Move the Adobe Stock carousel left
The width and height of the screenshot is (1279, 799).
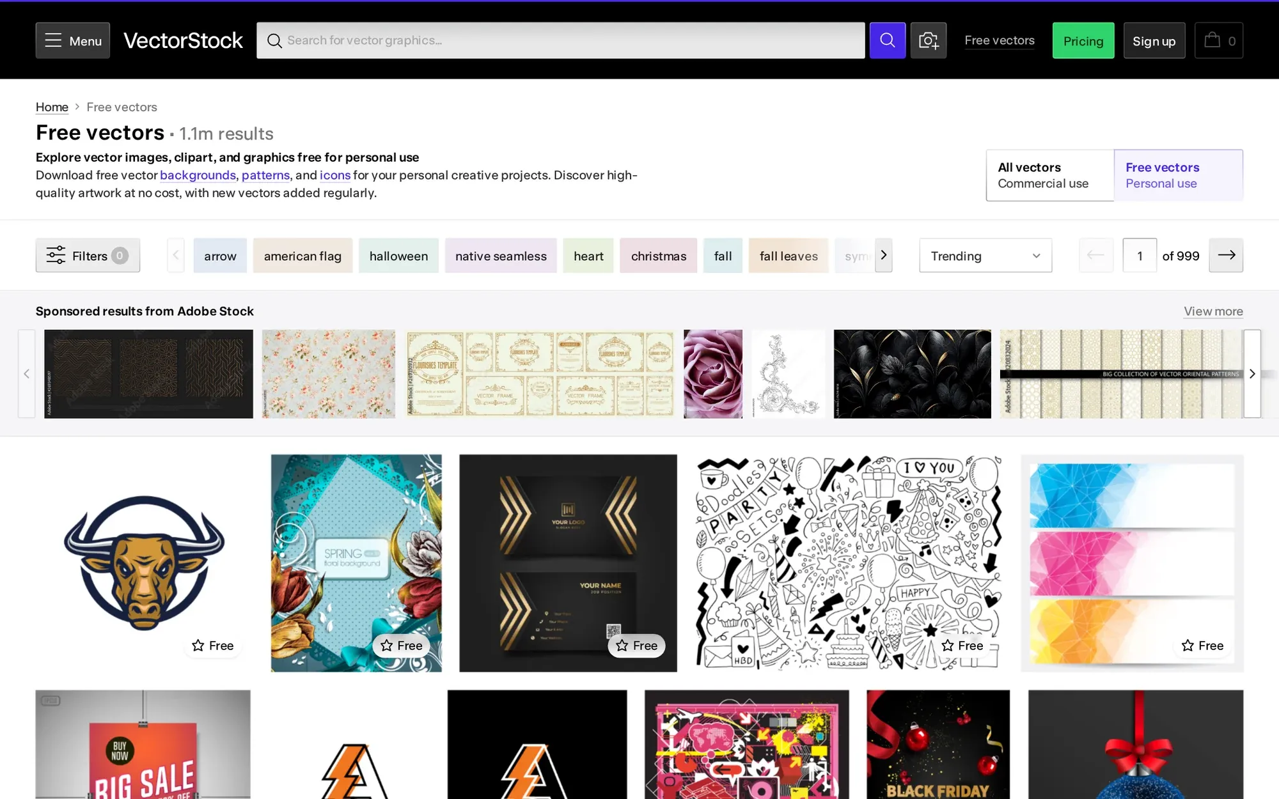point(26,374)
